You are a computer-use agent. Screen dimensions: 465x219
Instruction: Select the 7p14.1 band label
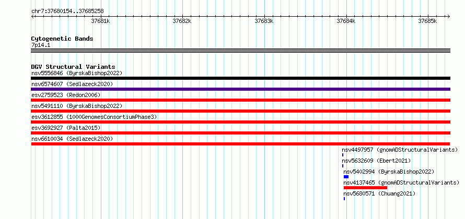pyautogui.click(x=41, y=45)
